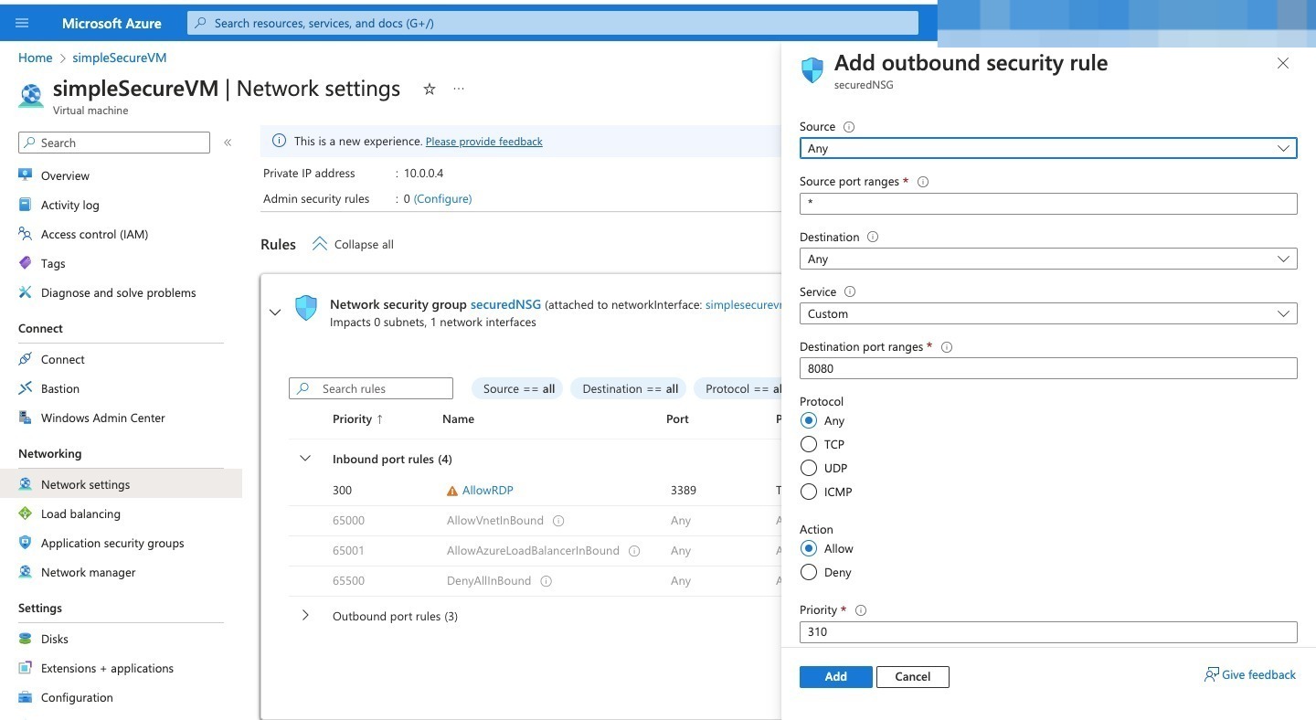Click the Diagnose and solve problems icon

pyautogui.click(x=26, y=292)
